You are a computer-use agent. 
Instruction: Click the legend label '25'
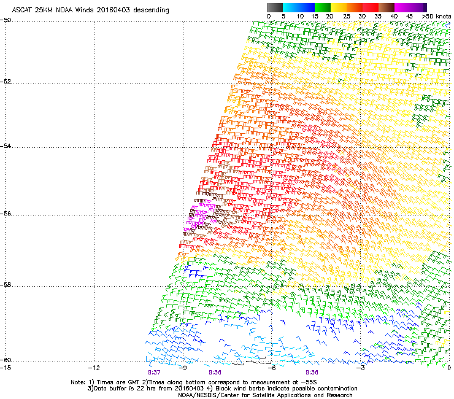click(x=347, y=17)
